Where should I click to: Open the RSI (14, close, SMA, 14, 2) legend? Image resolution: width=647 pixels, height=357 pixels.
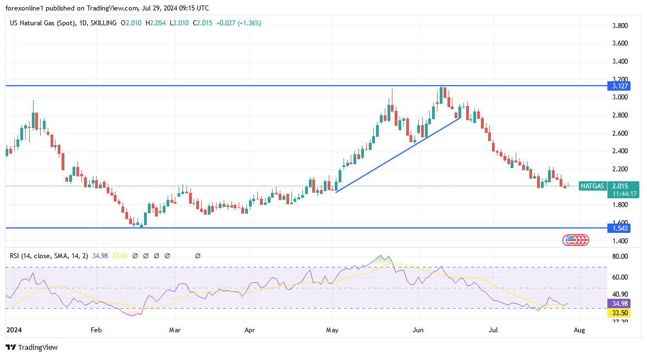point(49,255)
